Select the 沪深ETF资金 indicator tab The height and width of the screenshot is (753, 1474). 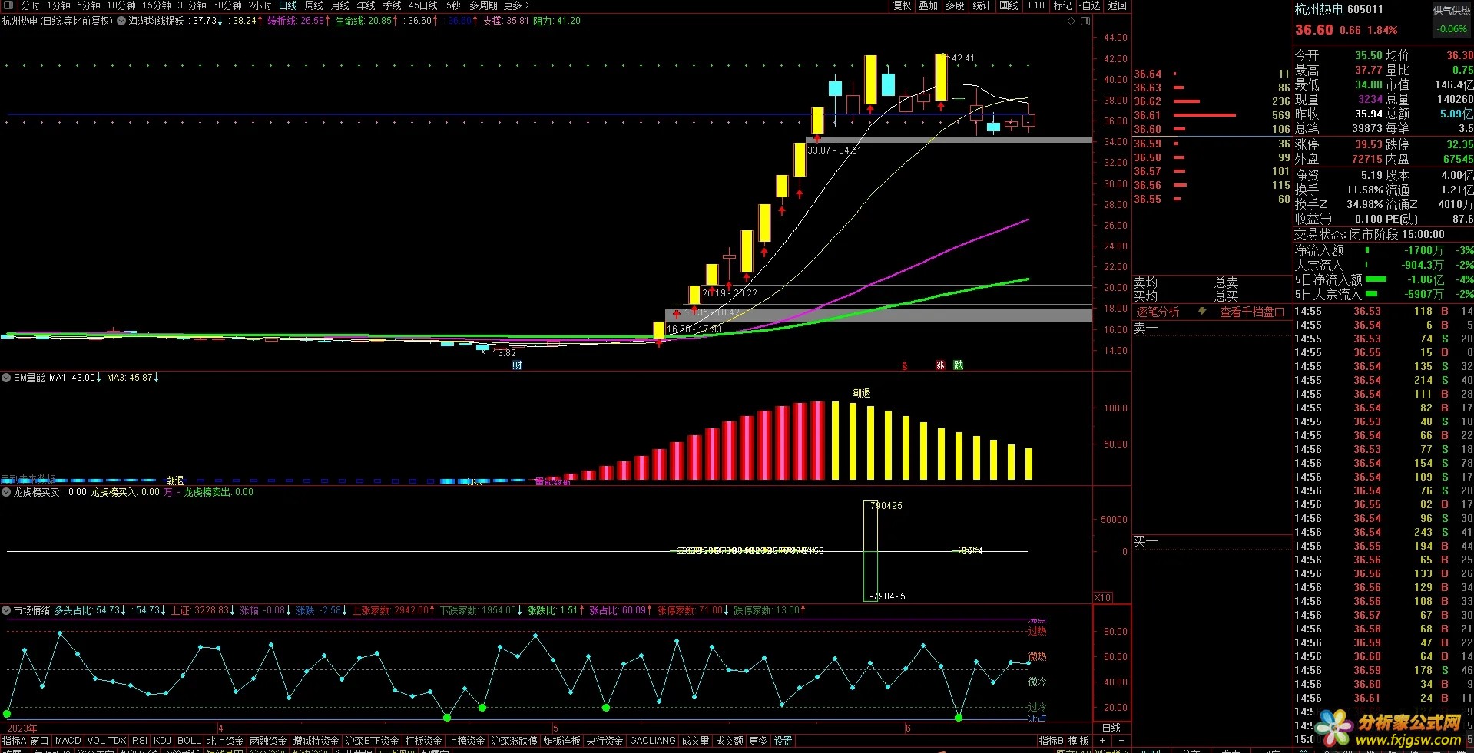tap(373, 741)
